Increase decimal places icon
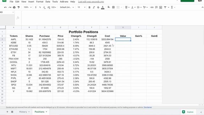Image resolution: width=204 pixels, height=115 pixels. point(49,7)
